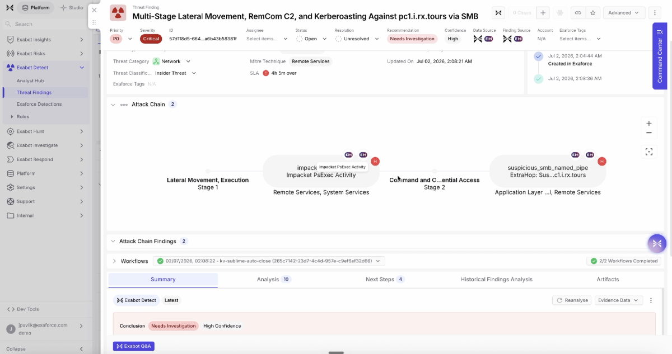Close the threat finding panel with X
The height and width of the screenshot is (354, 672).
point(94,10)
